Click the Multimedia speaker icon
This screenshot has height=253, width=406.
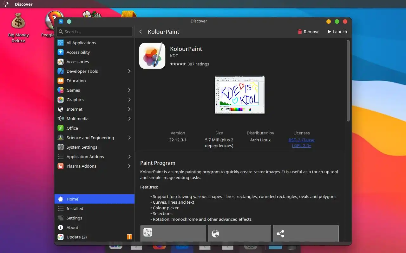click(60, 119)
